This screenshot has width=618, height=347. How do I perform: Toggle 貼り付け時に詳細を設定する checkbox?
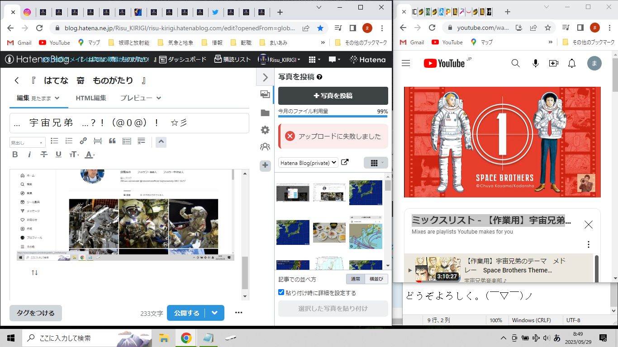click(x=281, y=292)
